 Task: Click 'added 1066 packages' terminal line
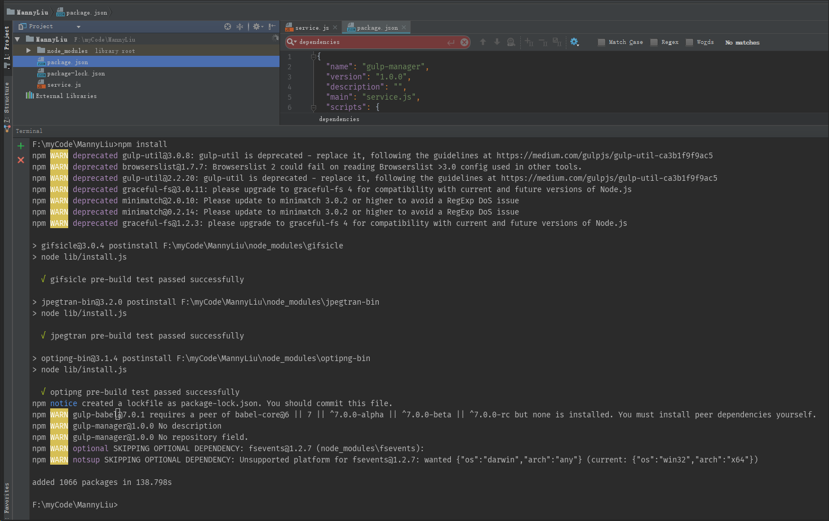(x=102, y=482)
